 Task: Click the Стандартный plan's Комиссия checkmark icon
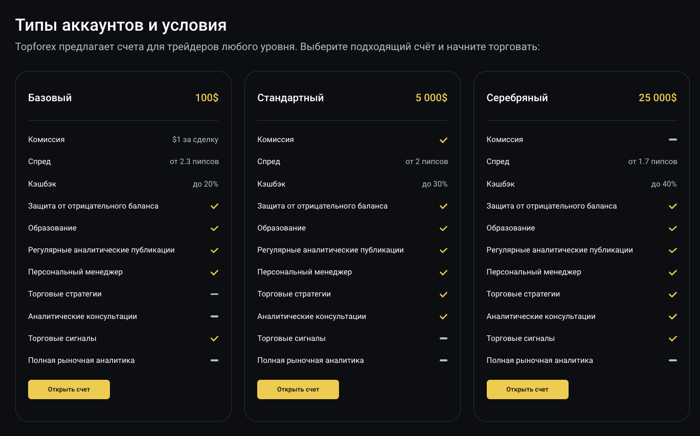443,140
